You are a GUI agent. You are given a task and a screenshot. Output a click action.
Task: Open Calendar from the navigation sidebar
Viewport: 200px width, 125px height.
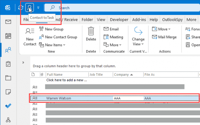point(8,36)
